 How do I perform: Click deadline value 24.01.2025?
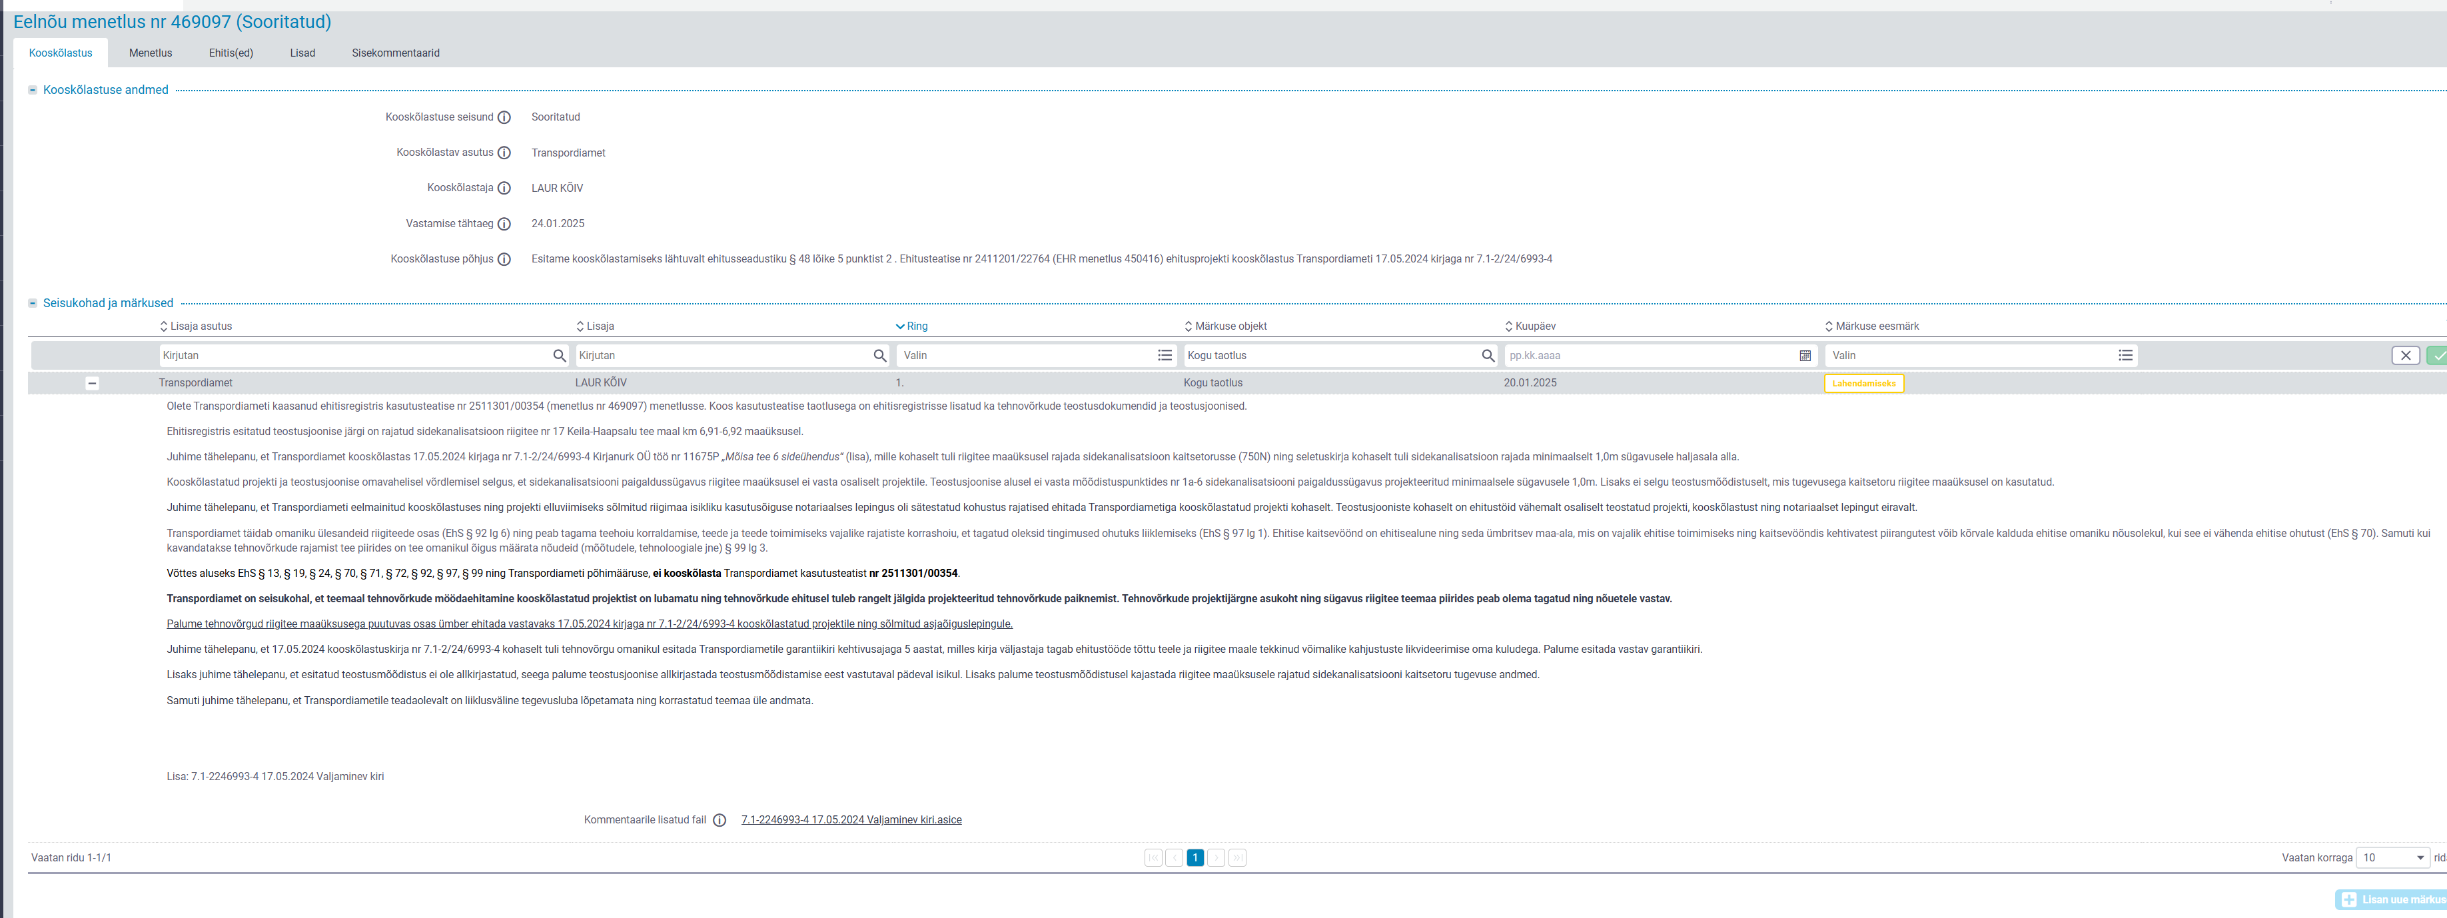pos(558,225)
